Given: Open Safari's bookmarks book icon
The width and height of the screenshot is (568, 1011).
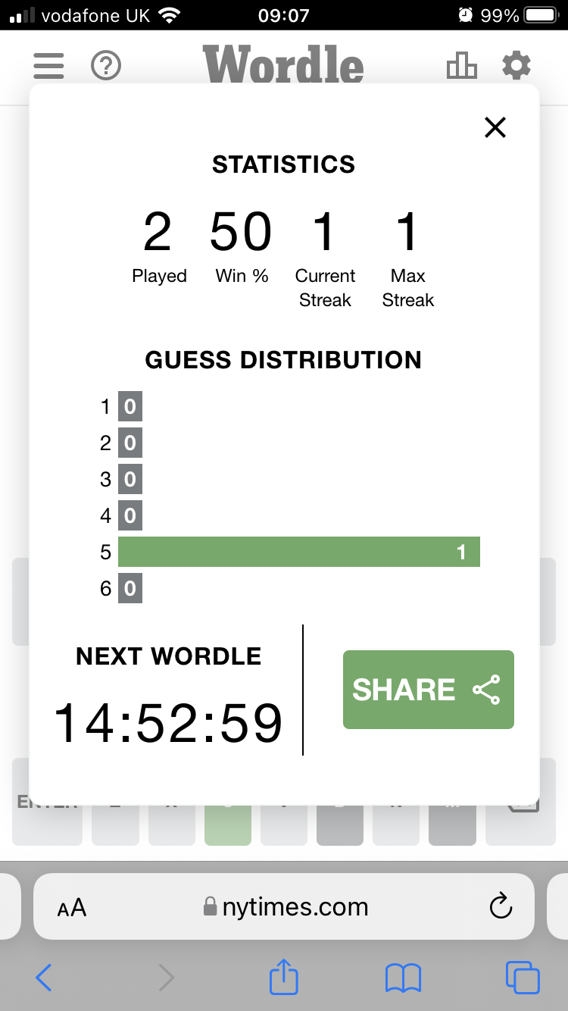Looking at the screenshot, I should (x=403, y=978).
